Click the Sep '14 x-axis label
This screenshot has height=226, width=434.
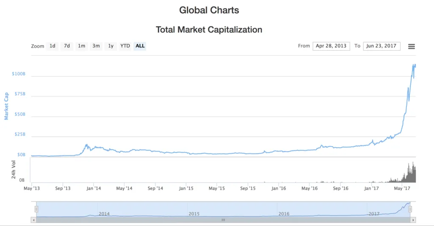[x=155, y=188]
